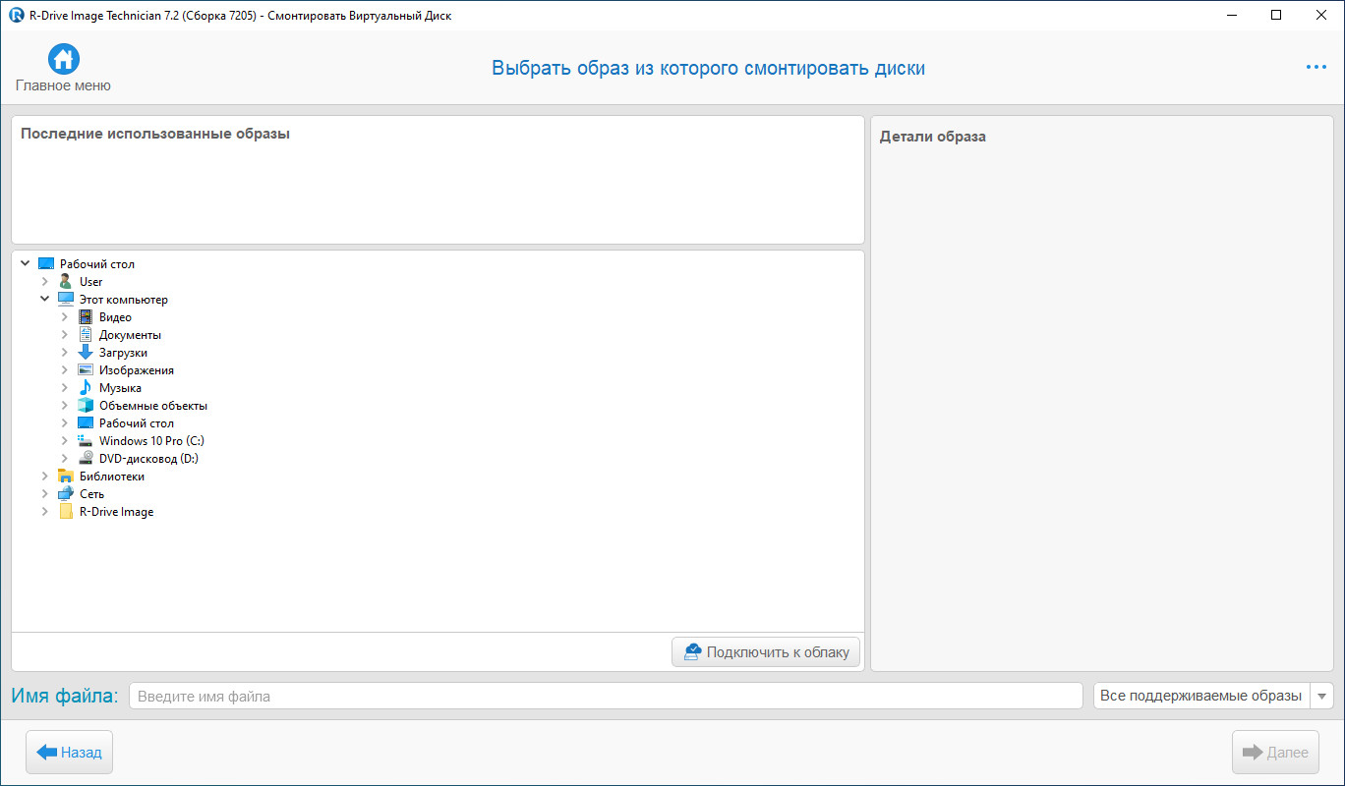Expand the Загрузки folder
Viewport: 1345px width, 786px height.
click(x=64, y=353)
